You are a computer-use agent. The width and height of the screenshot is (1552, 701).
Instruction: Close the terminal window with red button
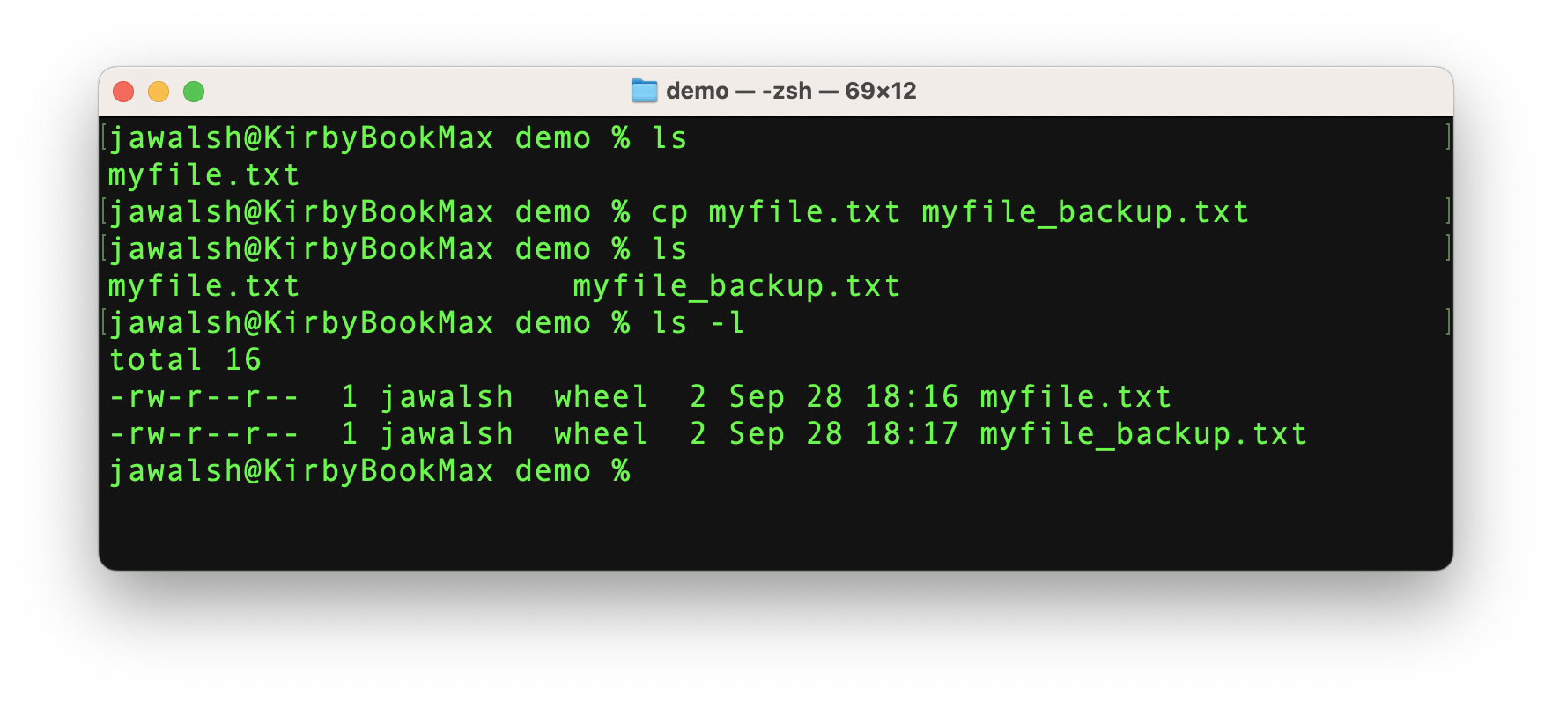pyautogui.click(x=123, y=92)
